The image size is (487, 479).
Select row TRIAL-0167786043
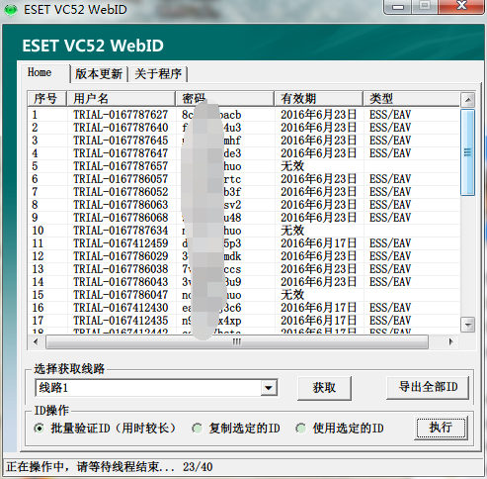[244, 282]
